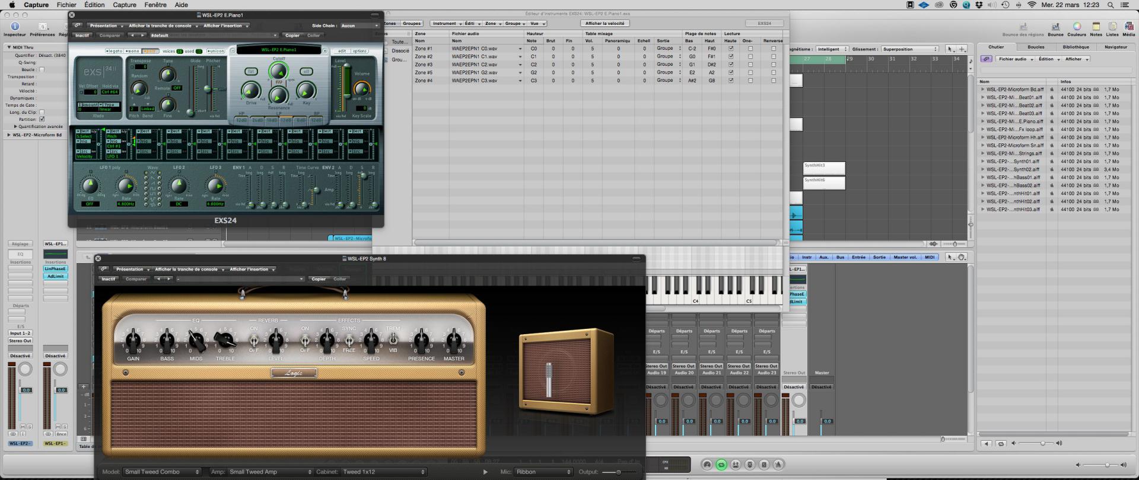
Task: Click the GAIN knob on the amp
Action: (x=133, y=340)
